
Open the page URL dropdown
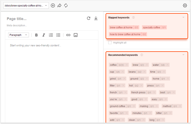coord(26,5)
